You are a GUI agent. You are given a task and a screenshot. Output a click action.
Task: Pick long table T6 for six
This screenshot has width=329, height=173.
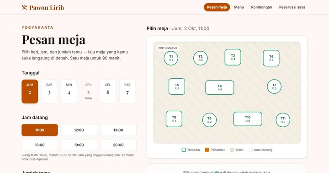tap(220, 87)
